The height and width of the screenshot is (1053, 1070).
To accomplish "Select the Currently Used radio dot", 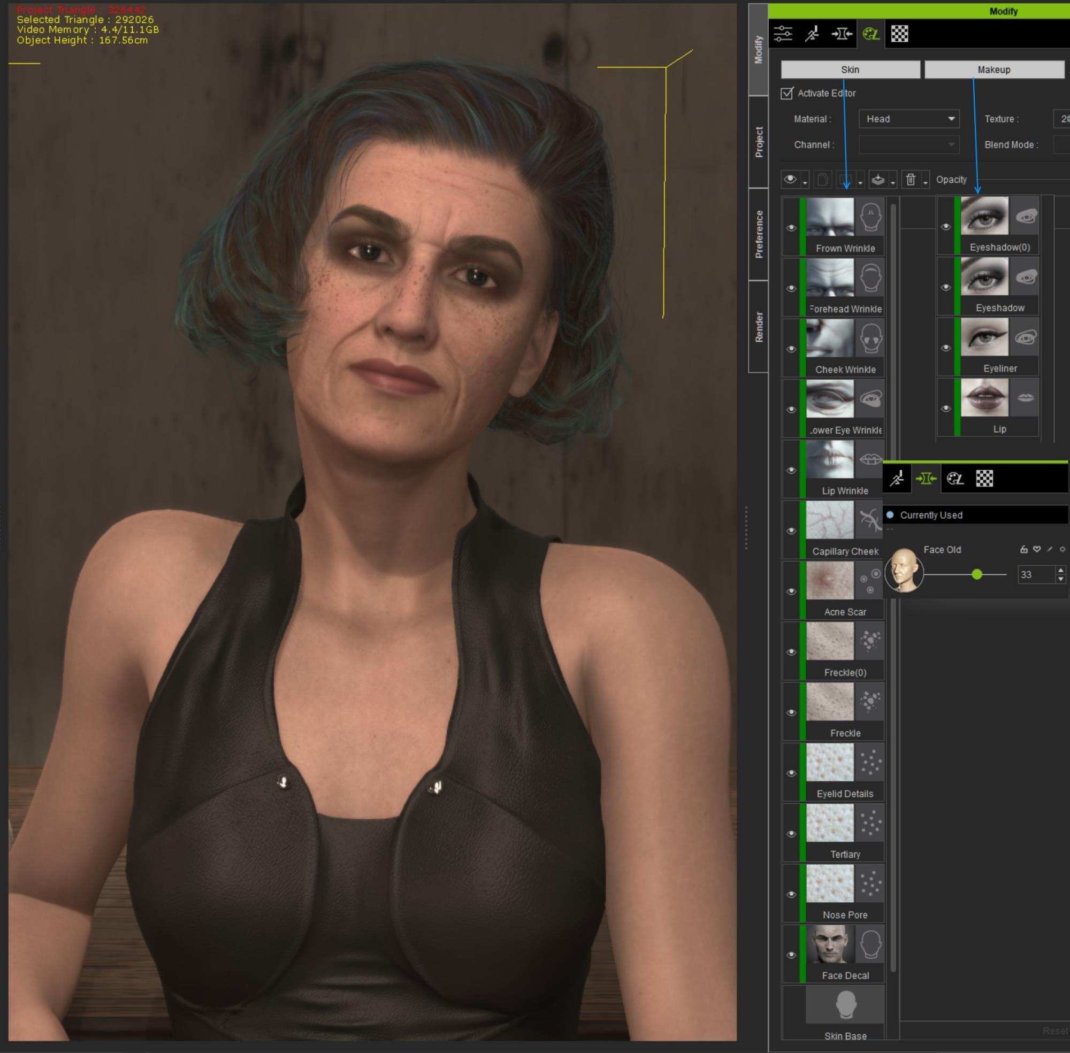I will (890, 515).
